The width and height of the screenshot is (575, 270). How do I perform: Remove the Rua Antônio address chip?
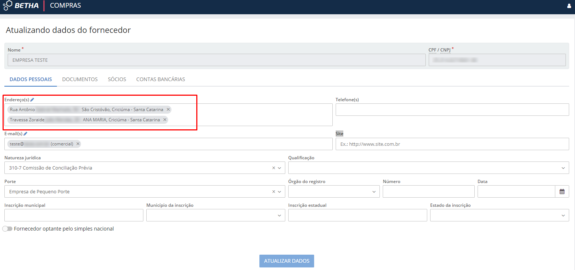tap(168, 110)
